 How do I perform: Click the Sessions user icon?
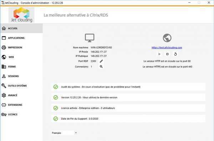(4, 76)
